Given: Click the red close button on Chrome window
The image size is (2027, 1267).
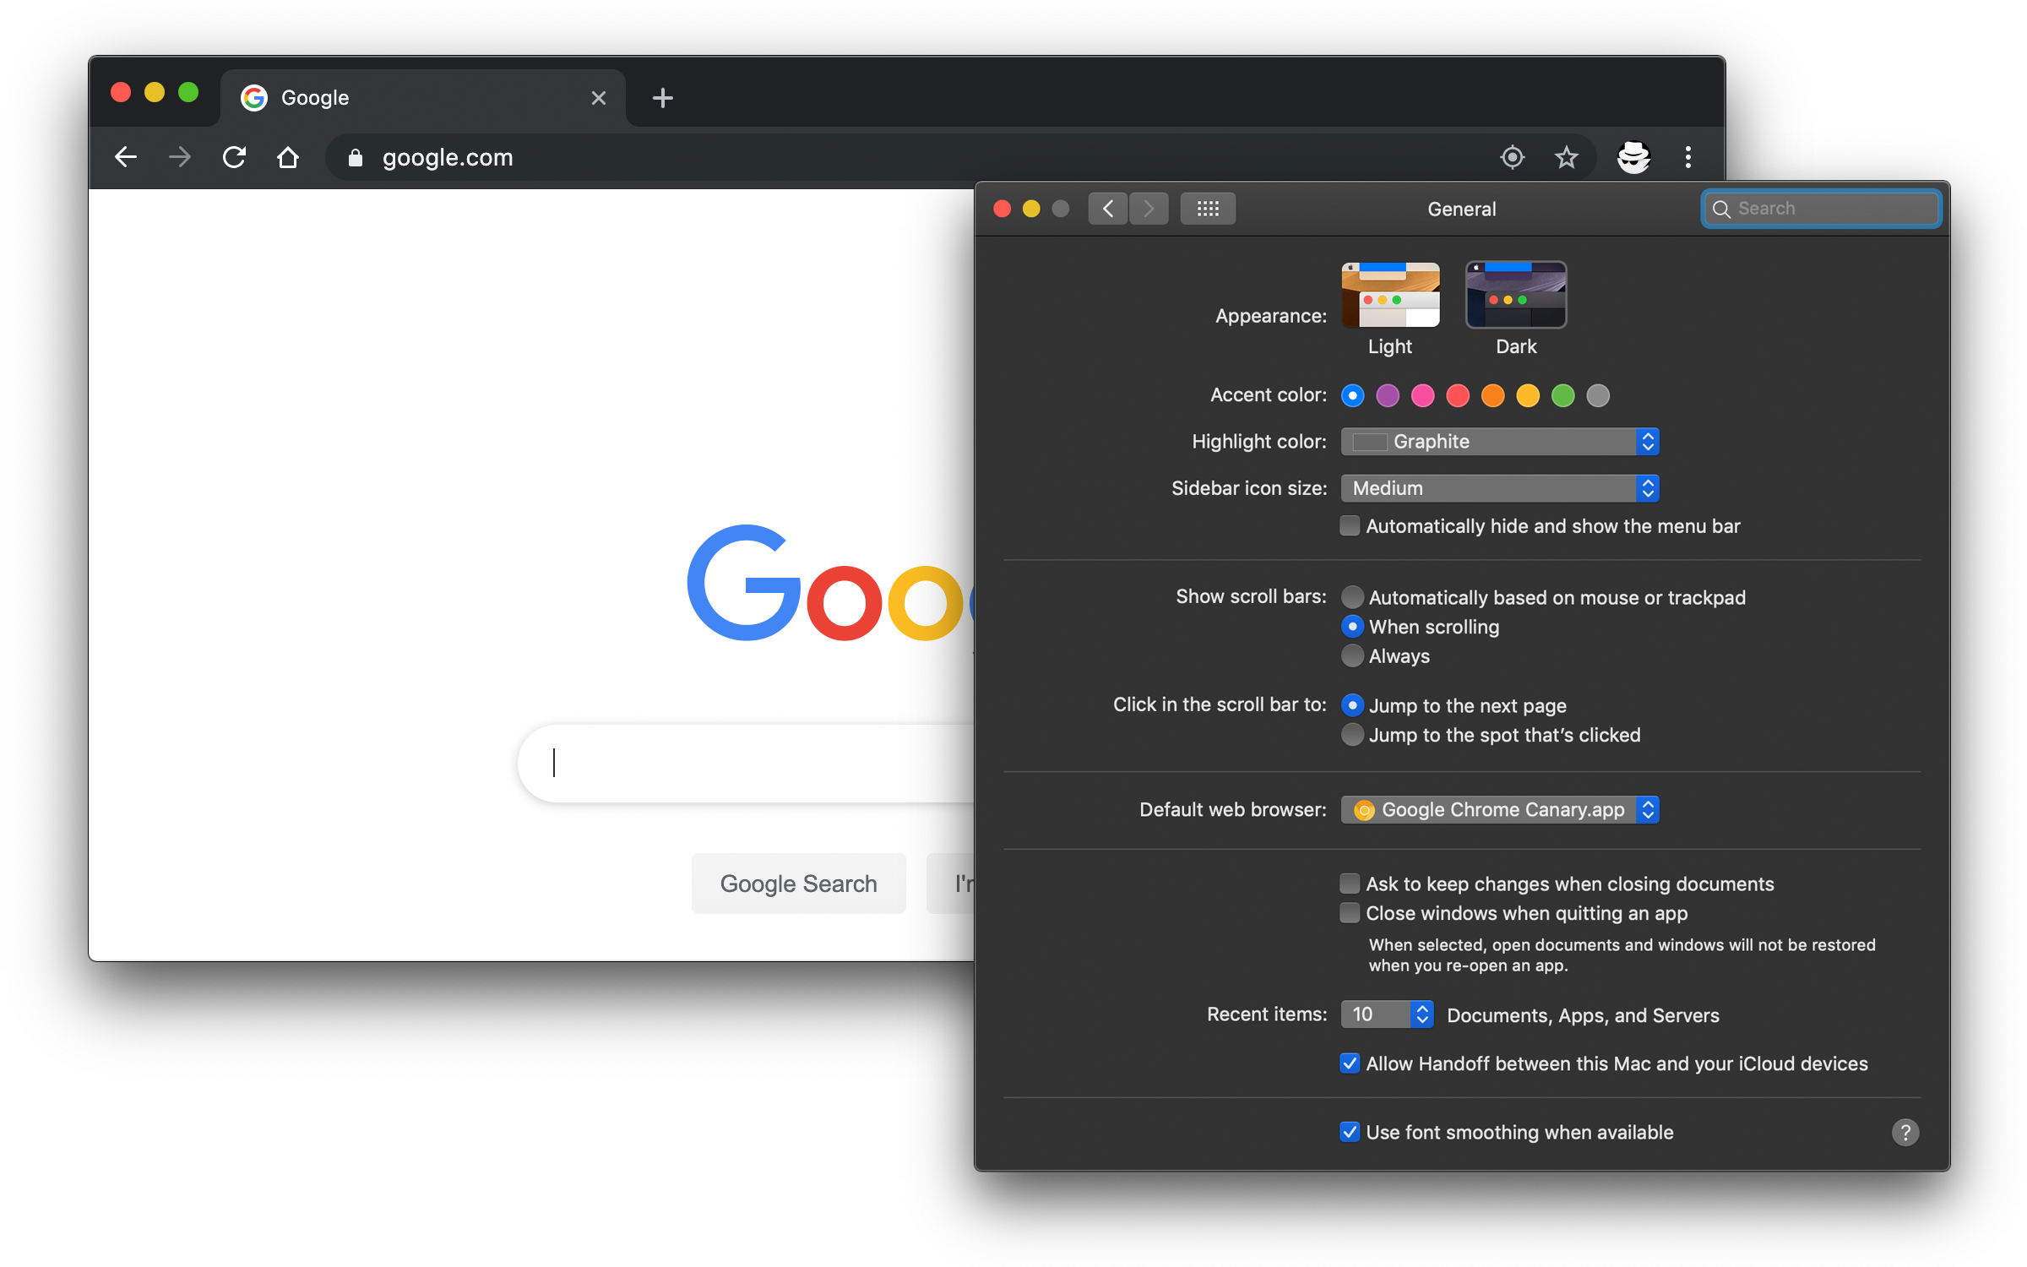Looking at the screenshot, I should (121, 92).
